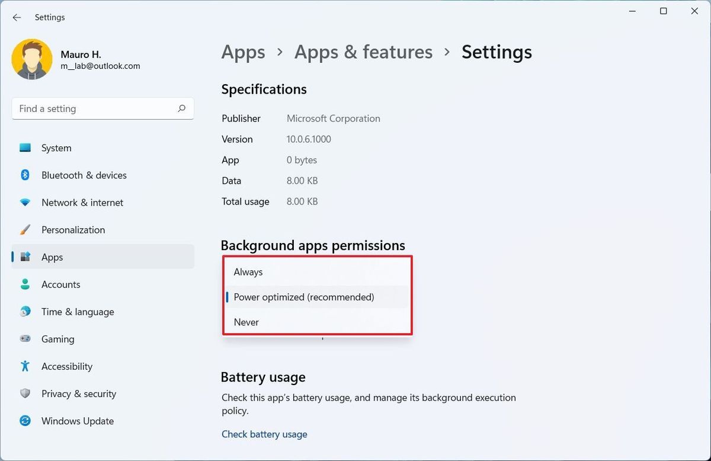Select Privacy & security in the sidebar
The image size is (711, 461).
[25, 393]
